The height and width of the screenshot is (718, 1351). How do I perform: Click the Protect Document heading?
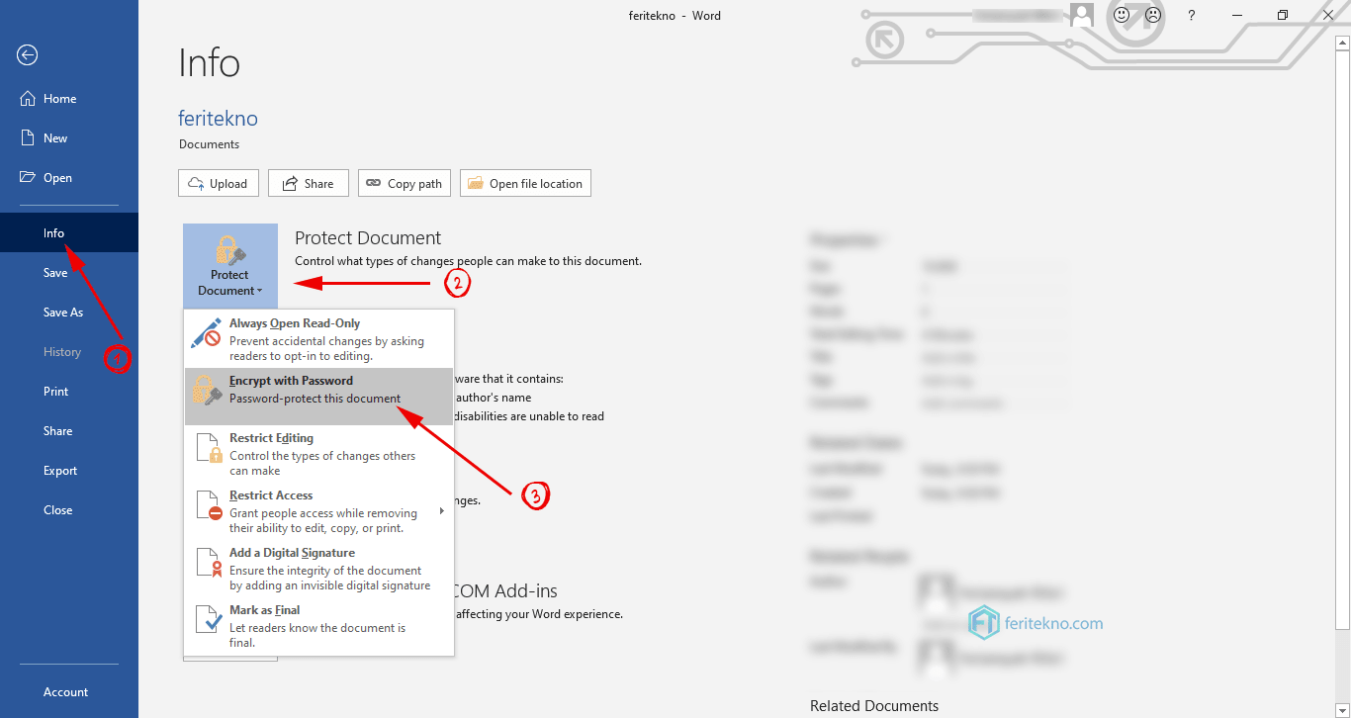click(368, 238)
